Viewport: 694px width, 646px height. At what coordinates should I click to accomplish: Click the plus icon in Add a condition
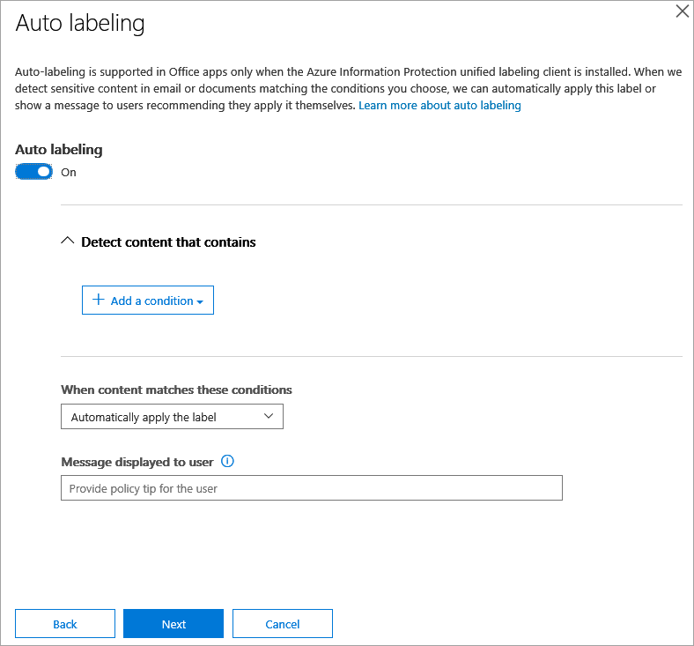(x=99, y=300)
